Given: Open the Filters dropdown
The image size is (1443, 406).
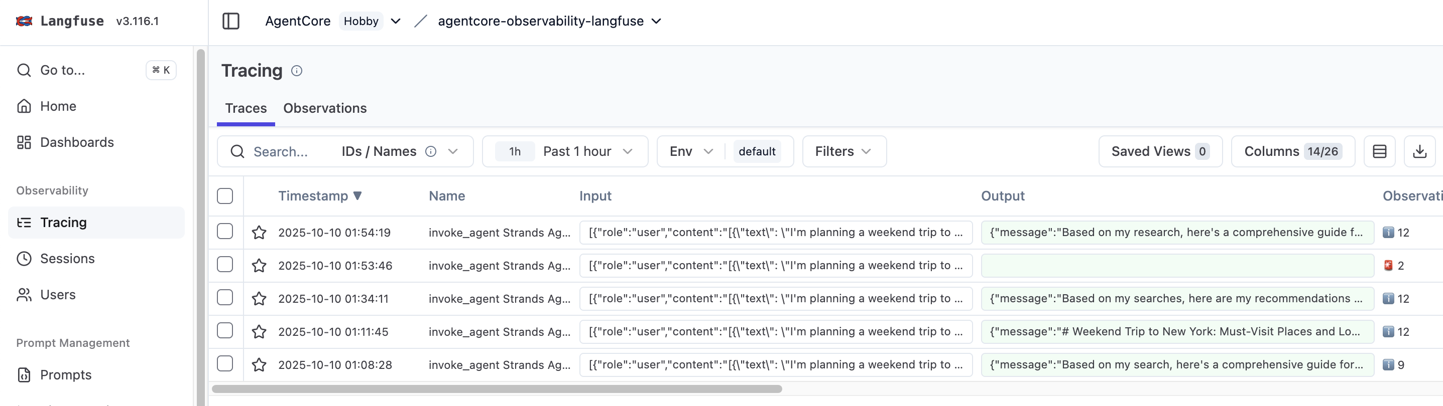Looking at the screenshot, I should coord(844,151).
